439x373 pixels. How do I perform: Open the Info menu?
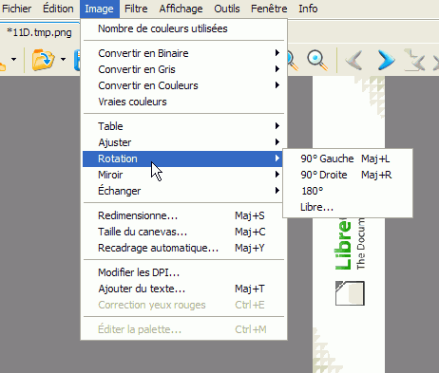(x=308, y=9)
